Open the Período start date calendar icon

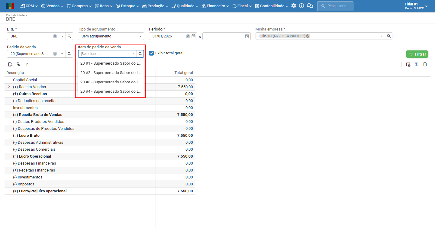(194, 36)
